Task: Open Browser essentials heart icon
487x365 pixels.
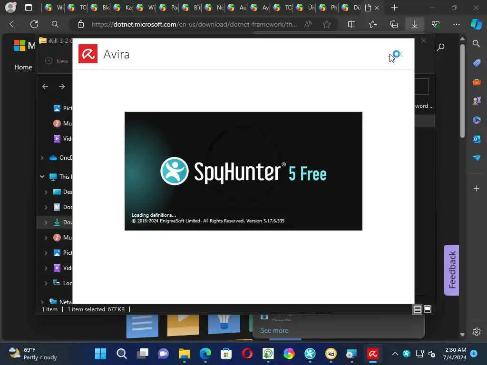Action: (x=436, y=24)
